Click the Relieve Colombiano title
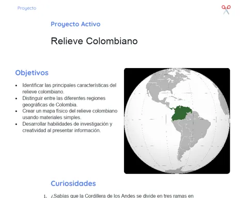 click(94, 41)
